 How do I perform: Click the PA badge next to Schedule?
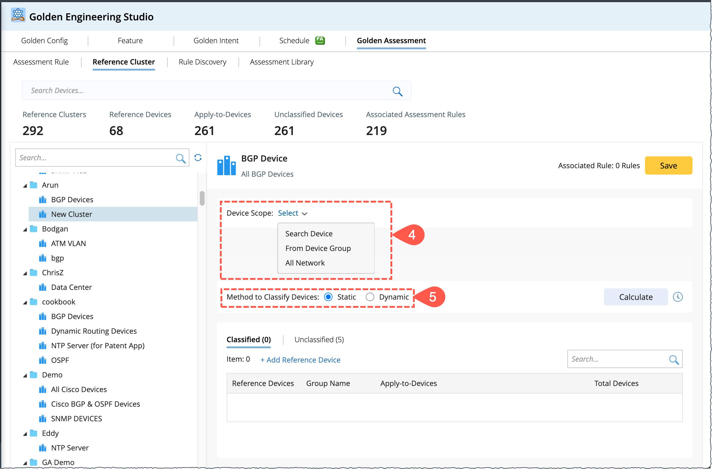320,40
